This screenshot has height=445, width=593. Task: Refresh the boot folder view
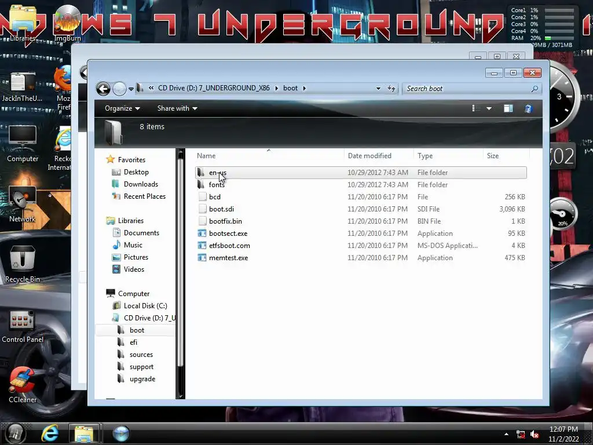391,89
